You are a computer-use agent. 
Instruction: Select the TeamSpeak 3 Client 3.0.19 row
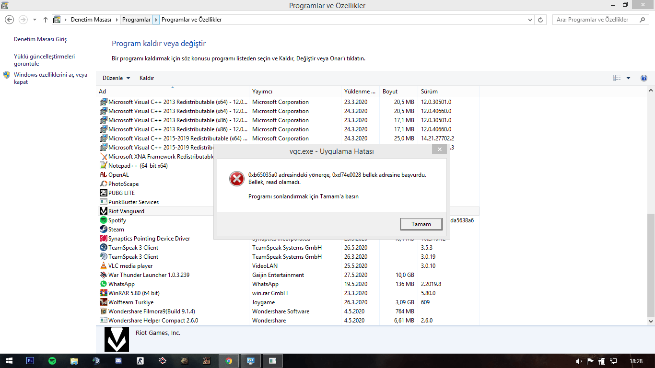(x=288, y=257)
